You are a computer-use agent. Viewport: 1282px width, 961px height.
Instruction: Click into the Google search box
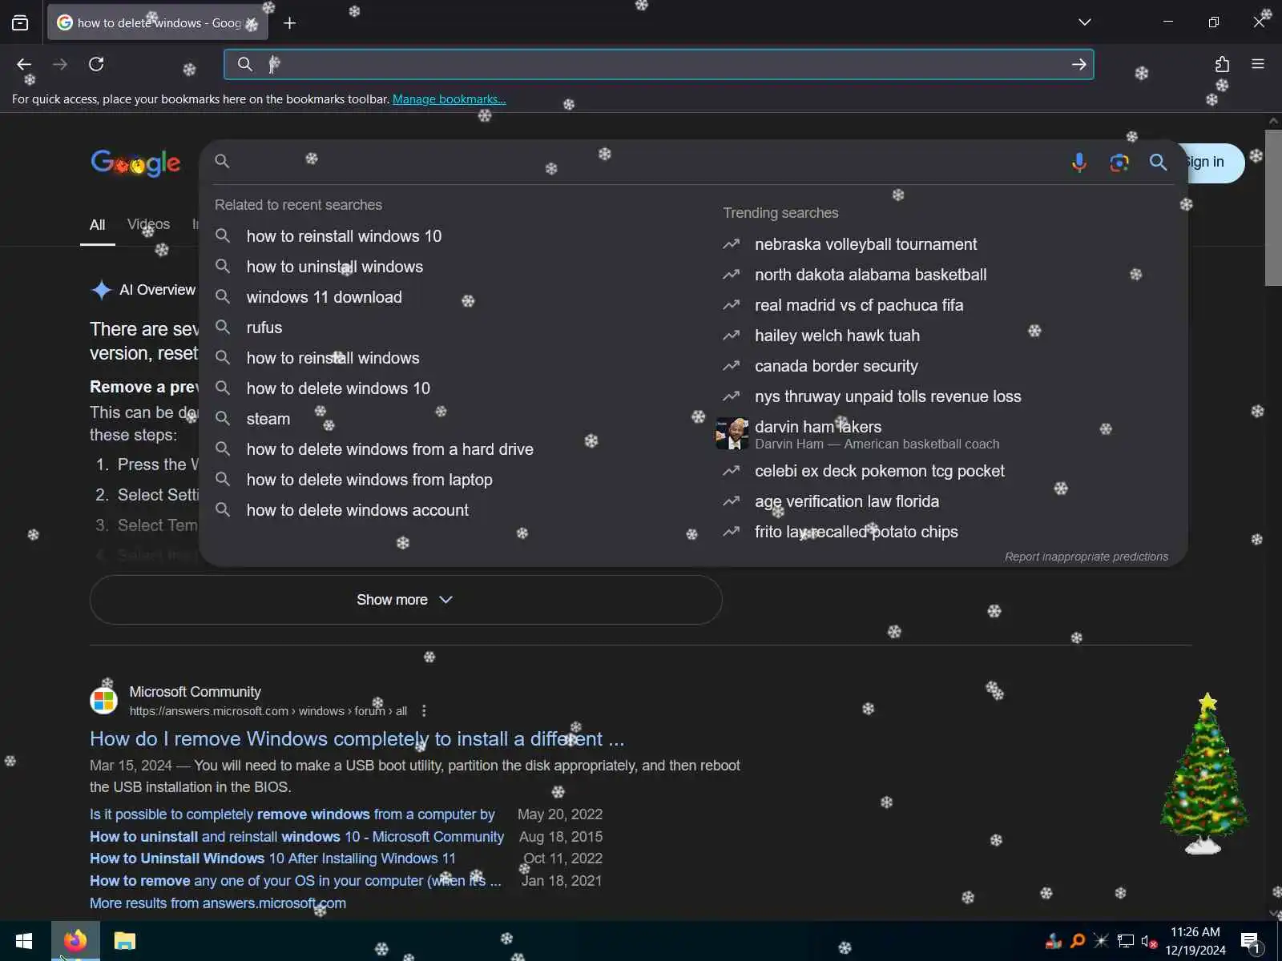(x=641, y=162)
